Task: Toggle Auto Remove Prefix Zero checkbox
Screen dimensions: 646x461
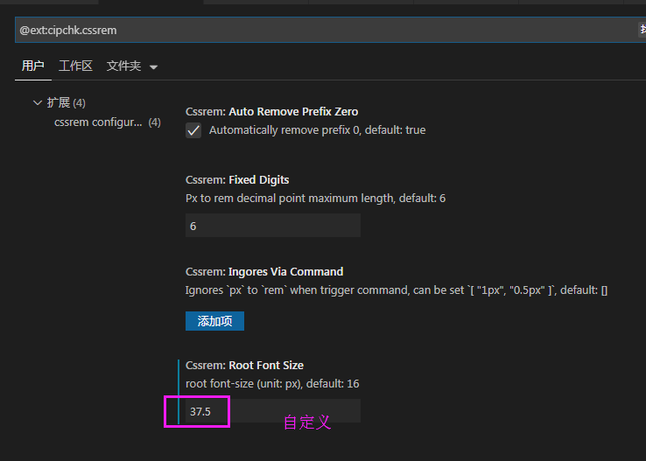Action: point(194,130)
